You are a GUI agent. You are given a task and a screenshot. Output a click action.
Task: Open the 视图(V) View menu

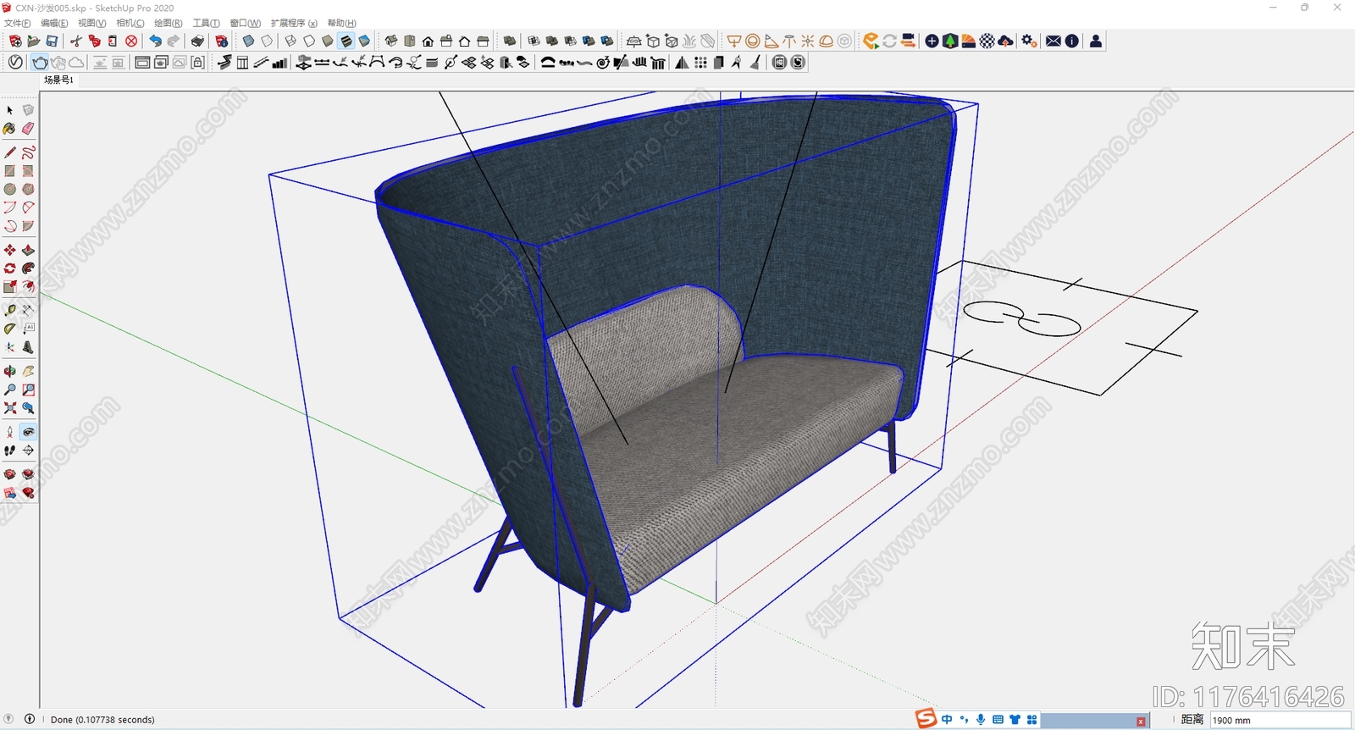(91, 23)
